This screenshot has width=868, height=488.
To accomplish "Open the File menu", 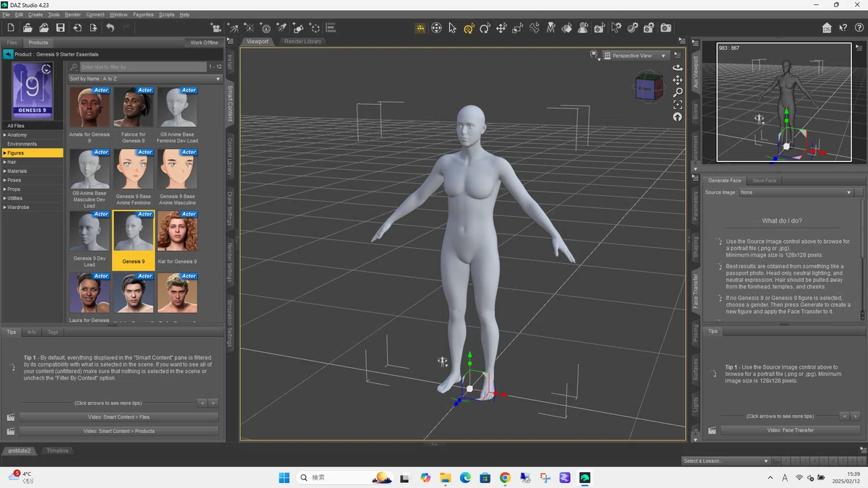I will click(x=6, y=14).
